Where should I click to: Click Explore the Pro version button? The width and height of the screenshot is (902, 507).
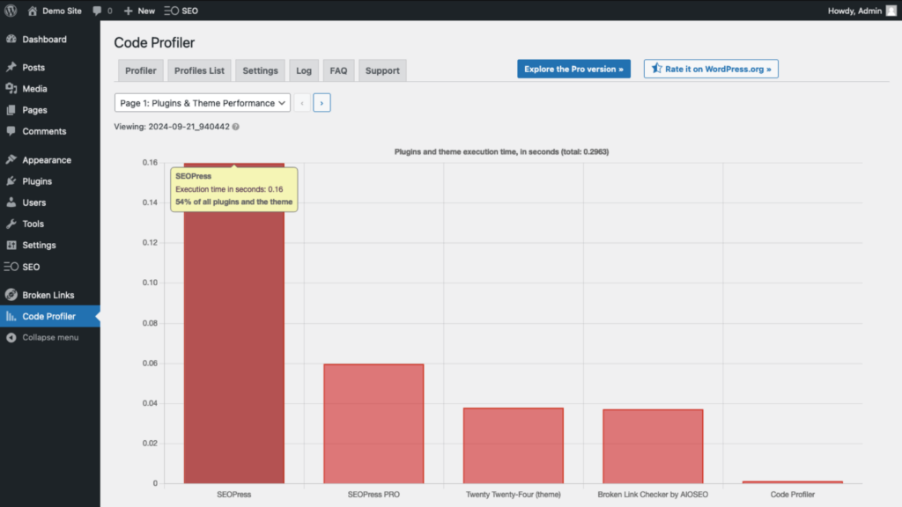click(573, 69)
